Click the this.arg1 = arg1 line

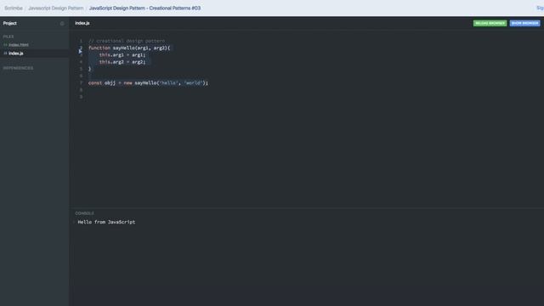pos(122,54)
